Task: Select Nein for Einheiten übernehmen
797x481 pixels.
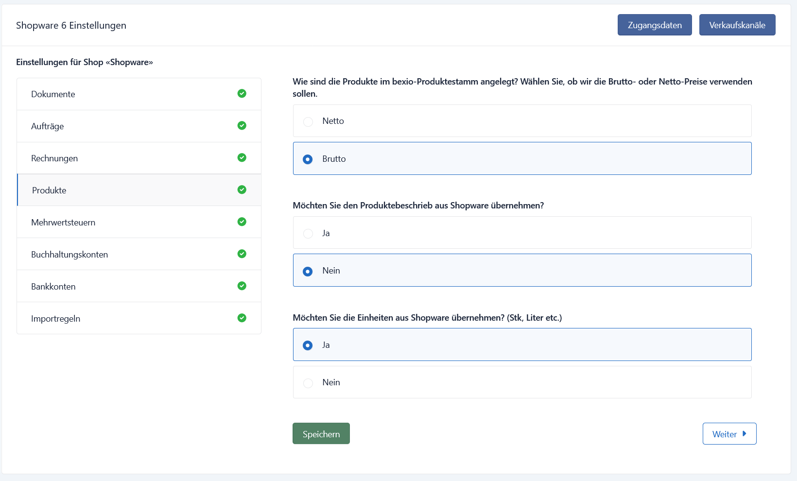Action: pos(522,382)
